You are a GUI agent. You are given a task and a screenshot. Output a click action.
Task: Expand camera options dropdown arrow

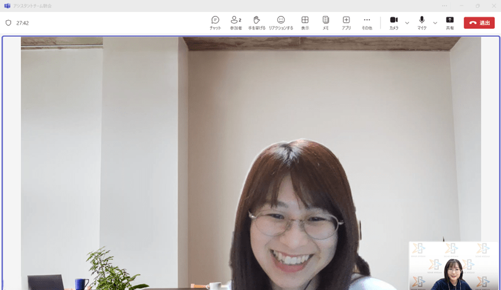407,23
